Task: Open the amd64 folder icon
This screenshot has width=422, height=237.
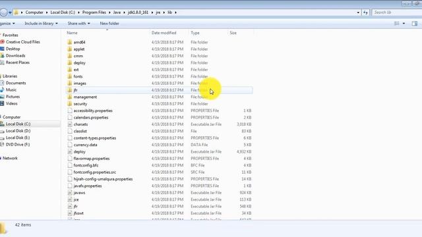Action: pyautogui.click(x=70, y=42)
